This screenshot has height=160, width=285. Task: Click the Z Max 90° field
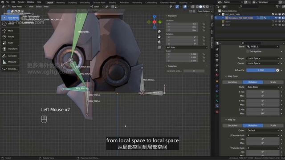[263, 114]
